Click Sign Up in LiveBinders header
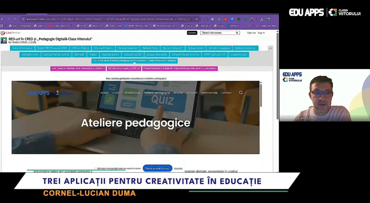Viewport: 370px width, 203px height. (x=251, y=33)
